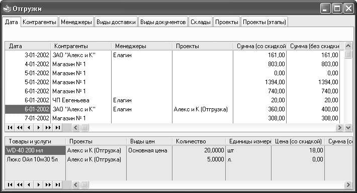Go to last record in upper grid navigator
This screenshot has width=357, height=193.
[x=58, y=128]
